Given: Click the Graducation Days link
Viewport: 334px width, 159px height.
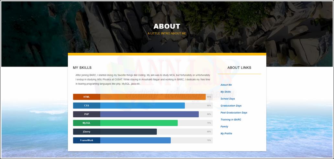Looking at the screenshot, I should [x=231, y=106].
